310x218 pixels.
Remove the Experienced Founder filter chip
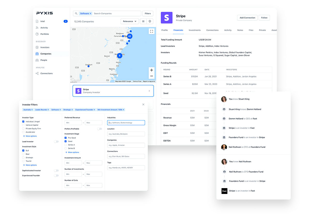pos(94,110)
